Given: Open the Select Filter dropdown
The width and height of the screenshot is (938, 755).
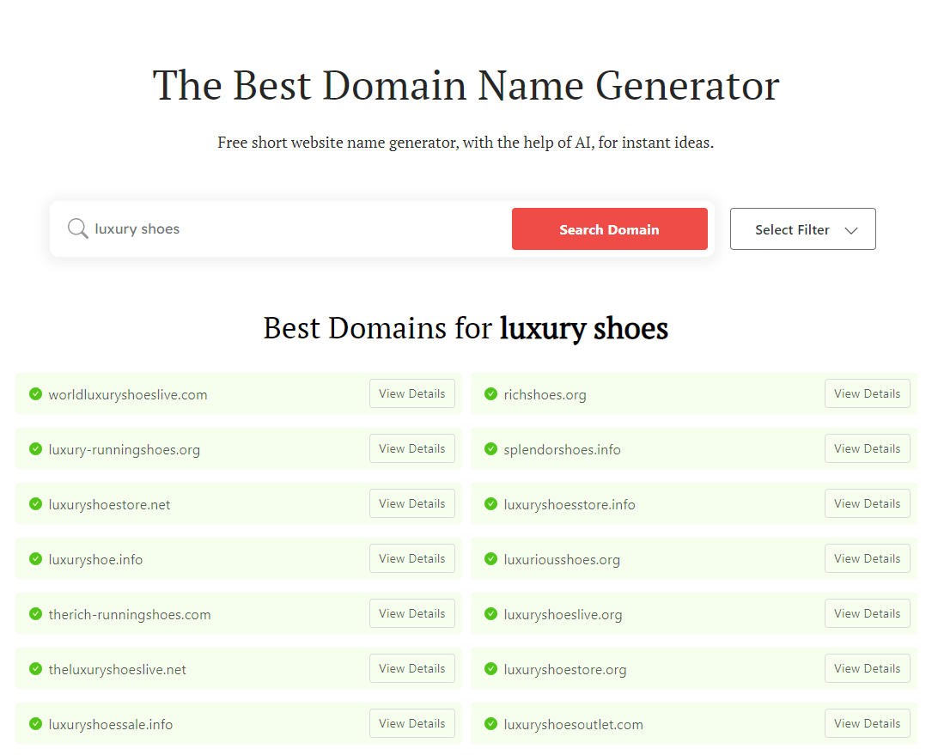Looking at the screenshot, I should (803, 229).
